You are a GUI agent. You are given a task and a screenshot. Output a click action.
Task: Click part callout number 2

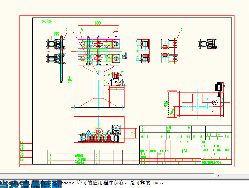pos(117,30)
